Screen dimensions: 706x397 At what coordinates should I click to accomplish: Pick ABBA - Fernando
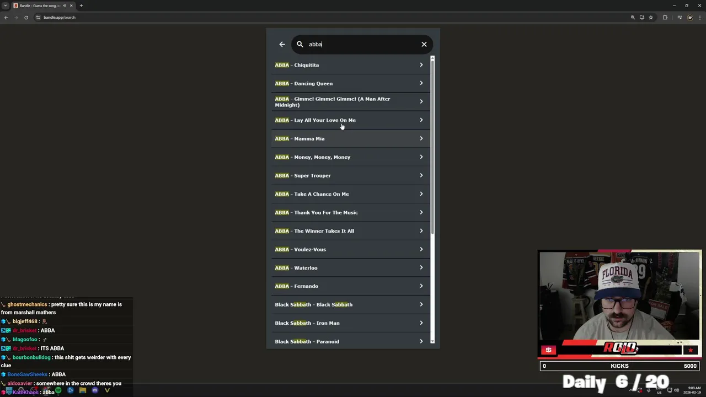point(350,286)
